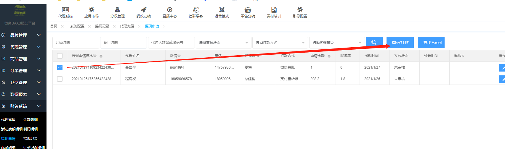
Task: Click the blue search magnifier button
Action: point(374,43)
